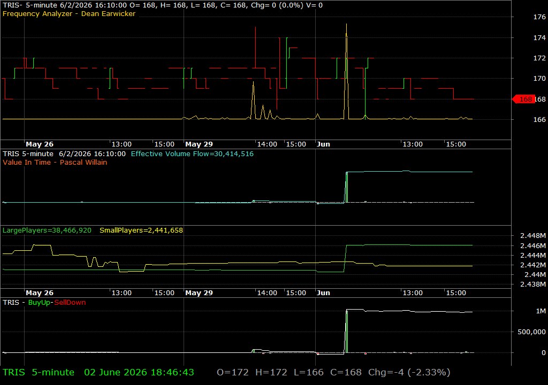Click the 02 June 2026 18:46:43 timestamp
Image resolution: width=548 pixels, height=385 pixels.
[139, 372]
